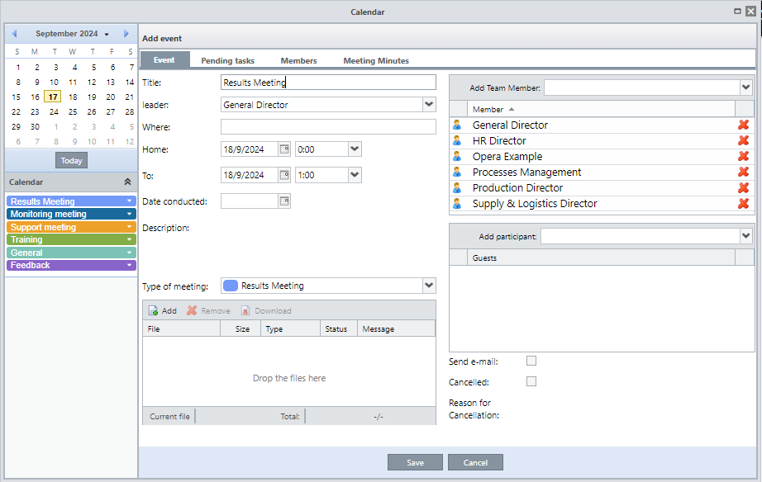Select the Training calendar label
Image resolution: width=762 pixels, height=482 pixels.
[26, 239]
